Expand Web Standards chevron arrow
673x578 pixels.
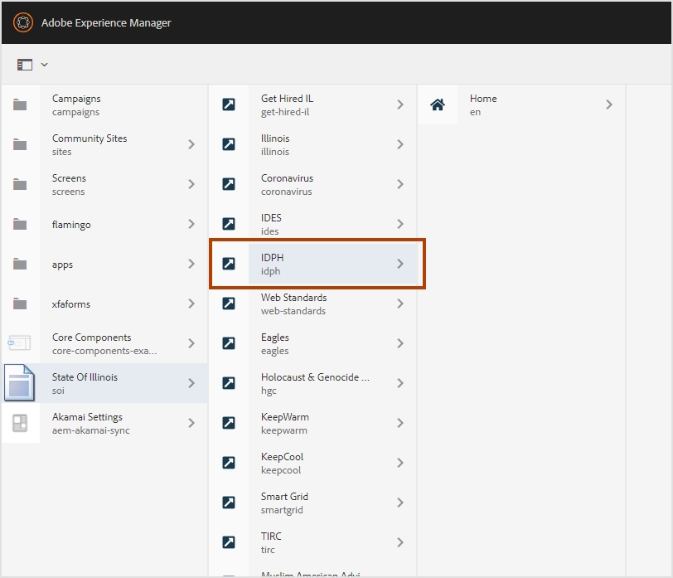[x=400, y=304]
